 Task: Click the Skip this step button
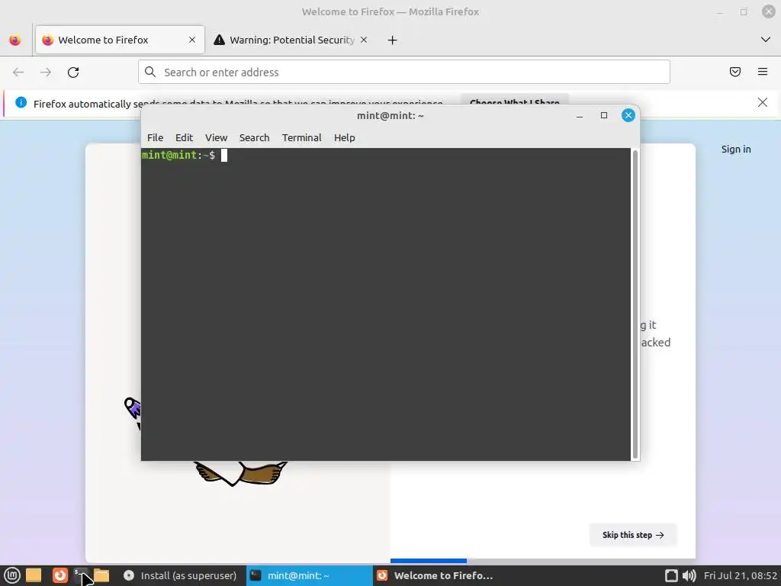click(x=632, y=535)
